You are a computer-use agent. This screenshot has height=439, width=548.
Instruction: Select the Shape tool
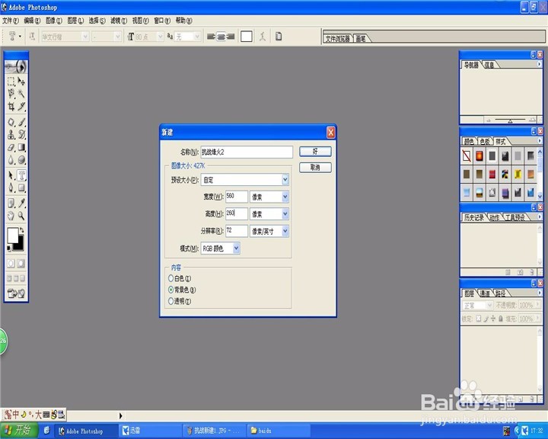pos(21,187)
